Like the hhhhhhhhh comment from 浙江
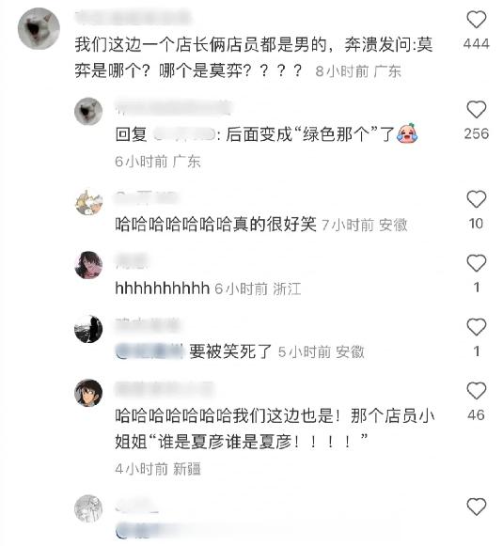Viewport: 503px width, 546px height. pos(476,263)
